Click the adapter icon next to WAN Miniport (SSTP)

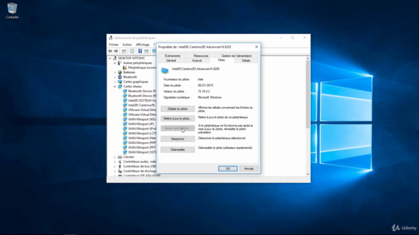(125, 152)
